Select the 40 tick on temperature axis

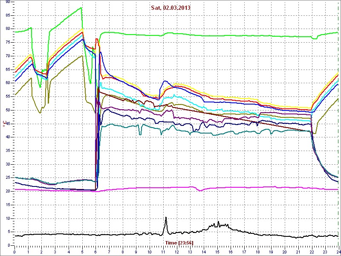click(x=7, y=137)
